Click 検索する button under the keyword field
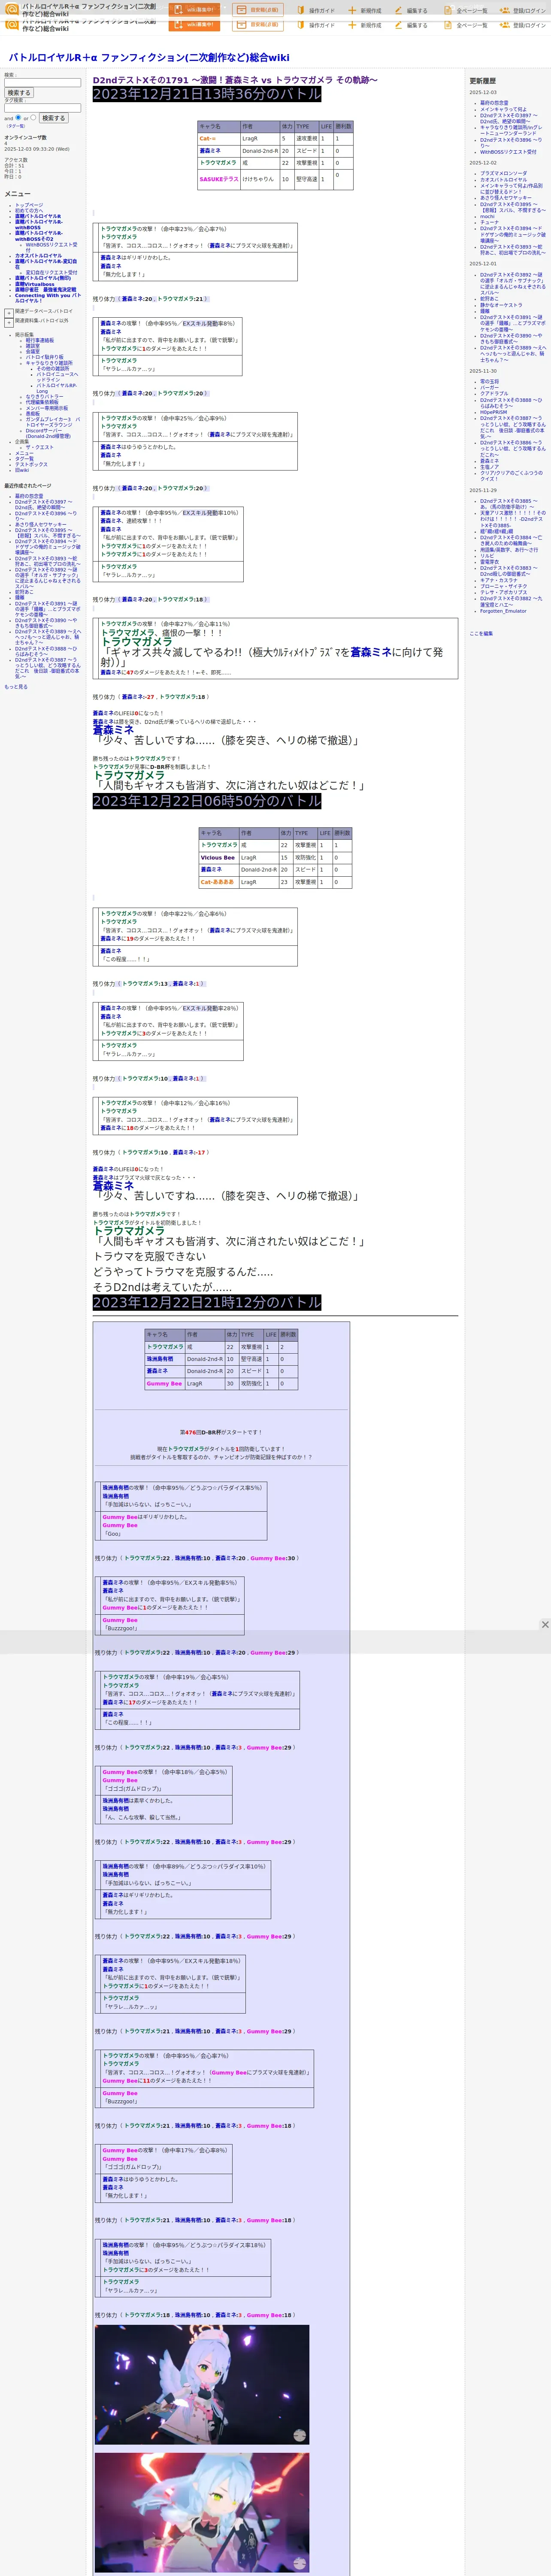Viewport: 551px width, 2576px height. (x=19, y=93)
